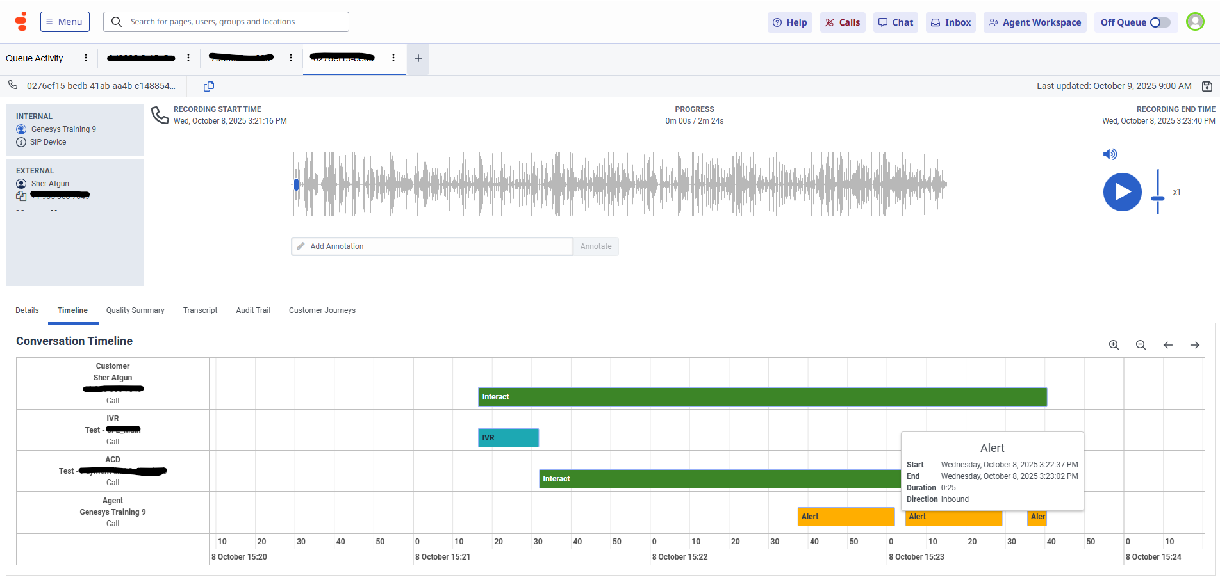The height and width of the screenshot is (580, 1220).
Task: Add a new tab with plus icon
Action: click(x=418, y=59)
